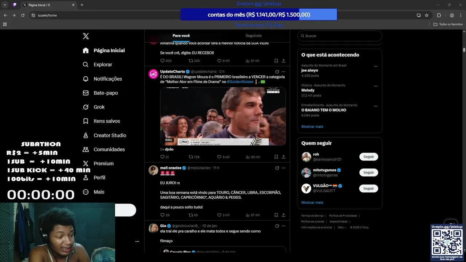The width and height of the screenshot is (466, 262).
Task: Open Explorar from the sidebar
Action: pyautogui.click(x=97, y=64)
